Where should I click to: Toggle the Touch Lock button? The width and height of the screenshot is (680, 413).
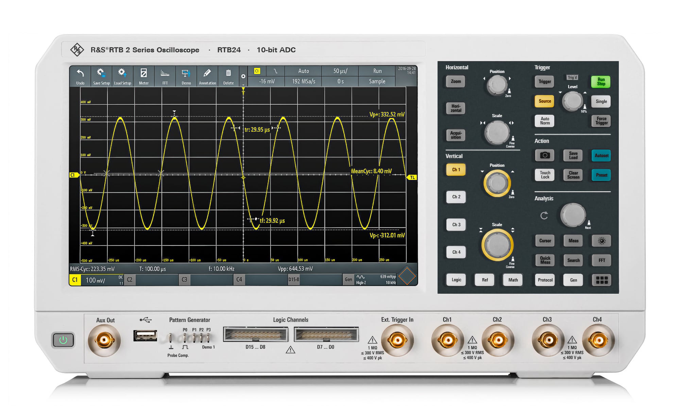click(545, 175)
